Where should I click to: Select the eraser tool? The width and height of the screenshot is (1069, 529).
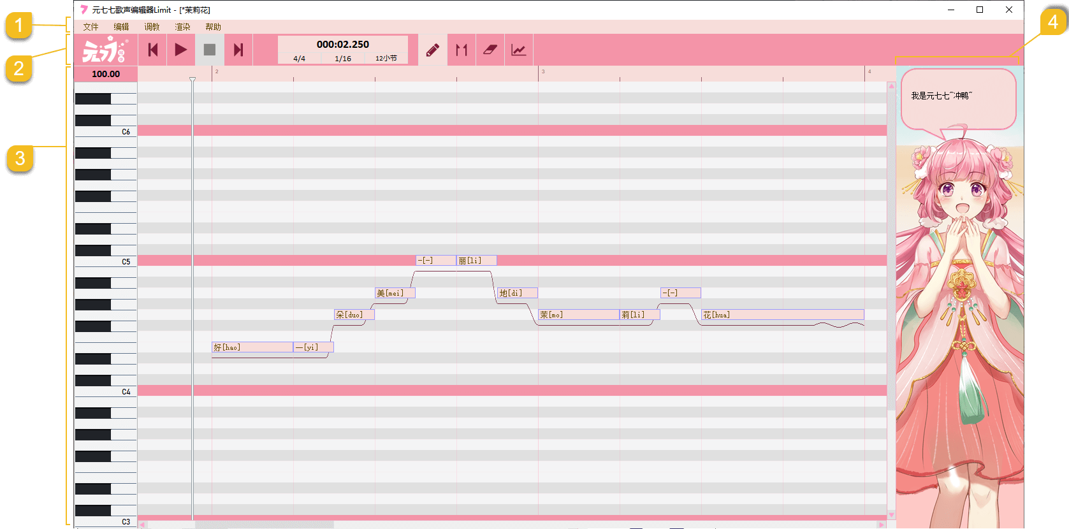(490, 50)
